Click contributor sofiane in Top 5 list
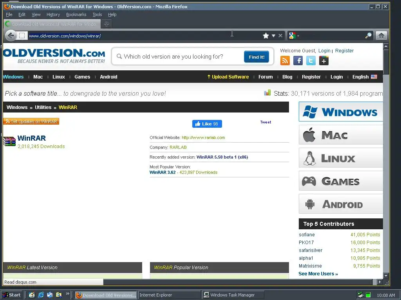 pos(307,234)
